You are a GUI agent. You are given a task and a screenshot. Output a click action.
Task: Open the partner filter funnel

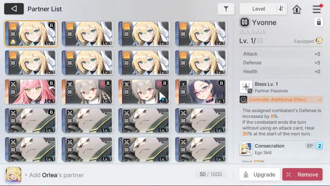[226, 9]
